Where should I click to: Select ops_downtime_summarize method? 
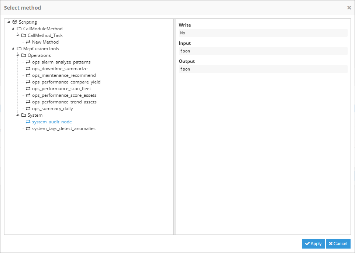click(x=59, y=69)
